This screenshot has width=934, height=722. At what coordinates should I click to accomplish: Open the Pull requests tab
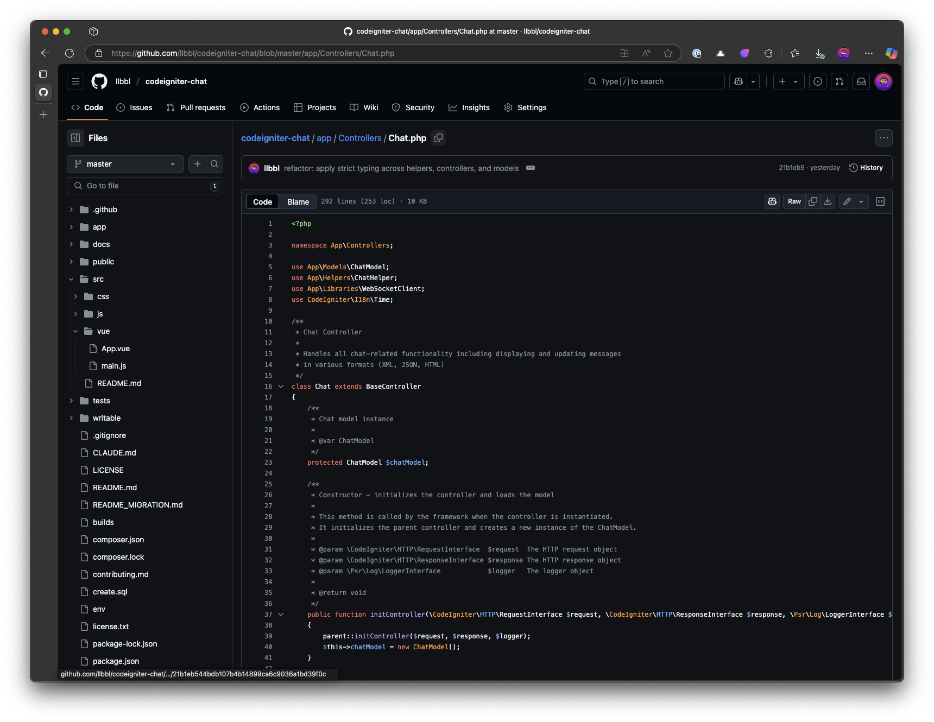click(196, 107)
